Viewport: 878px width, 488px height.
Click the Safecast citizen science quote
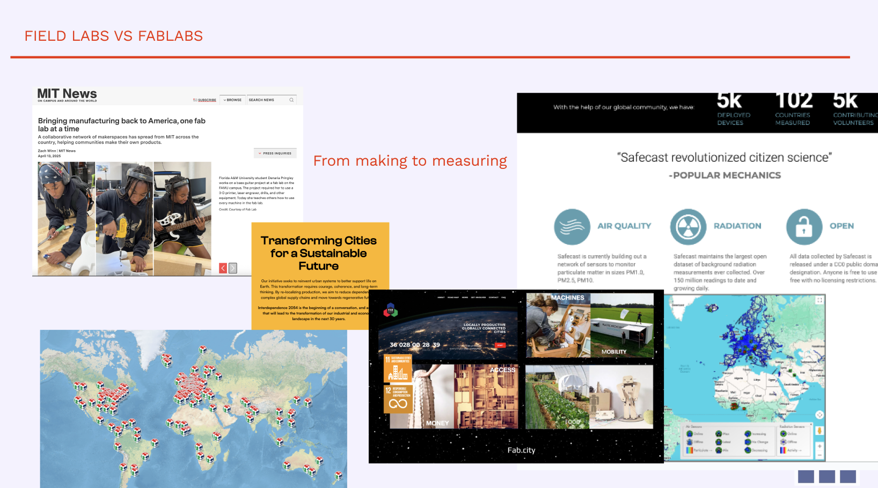point(725,157)
